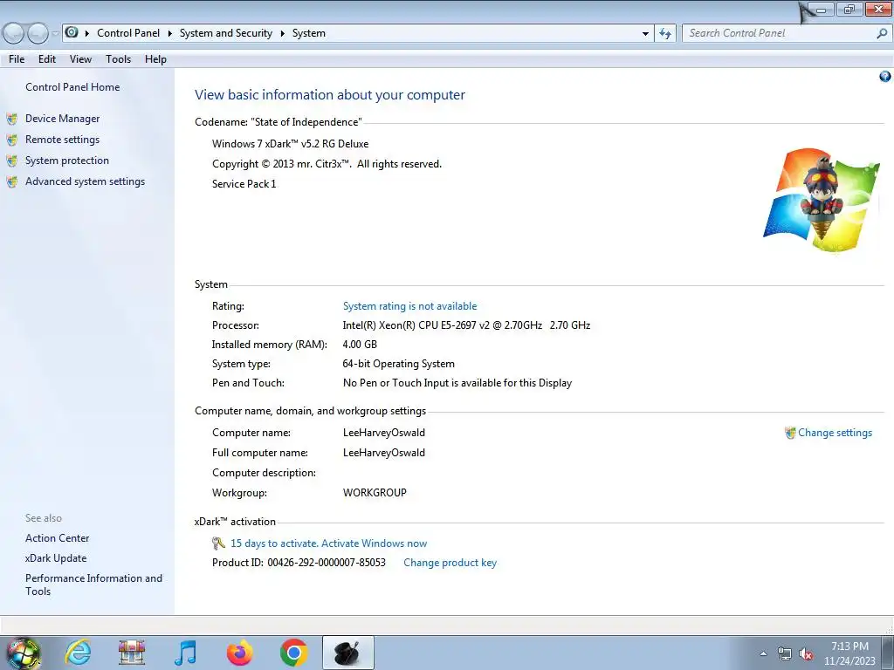Select System breadcrumb segment
Image resolution: width=894 pixels, height=670 pixels.
pos(309,33)
